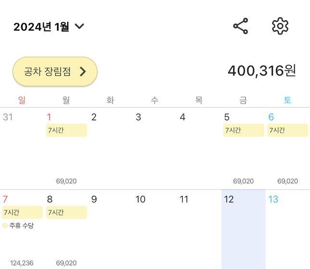Click the 주휴 수당 yellow dot marker
This screenshot has width=310, height=269.
(5, 226)
